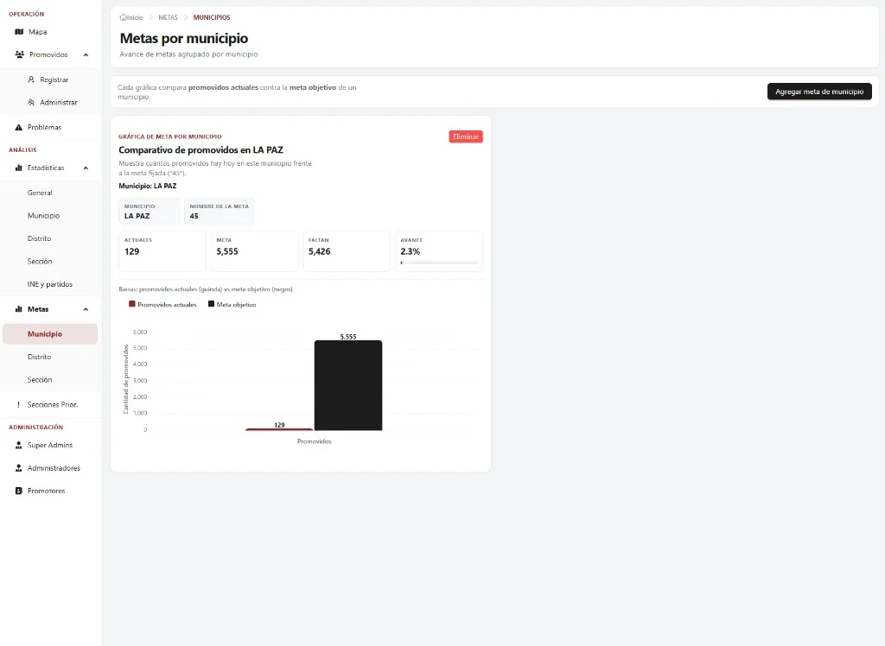Collapse the Estadísticas submenu chevron
Image resolution: width=885 pixels, height=646 pixels.
click(x=86, y=168)
